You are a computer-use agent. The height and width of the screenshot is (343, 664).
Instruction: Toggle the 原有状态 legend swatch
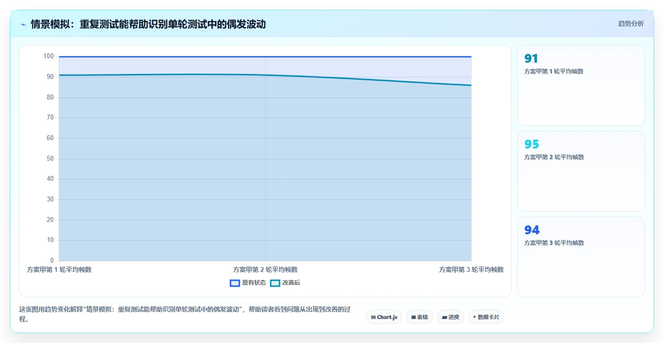pyautogui.click(x=235, y=283)
